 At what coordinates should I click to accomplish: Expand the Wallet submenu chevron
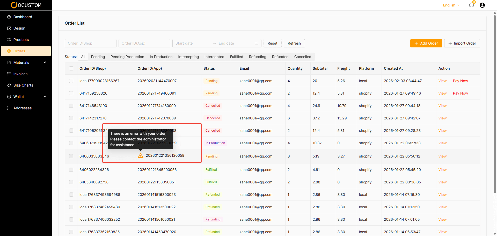pos(45,97)
